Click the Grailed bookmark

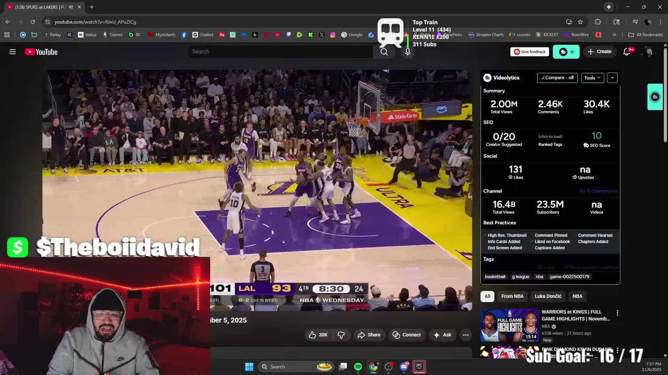pyautogui.click(x=202, y=35)
